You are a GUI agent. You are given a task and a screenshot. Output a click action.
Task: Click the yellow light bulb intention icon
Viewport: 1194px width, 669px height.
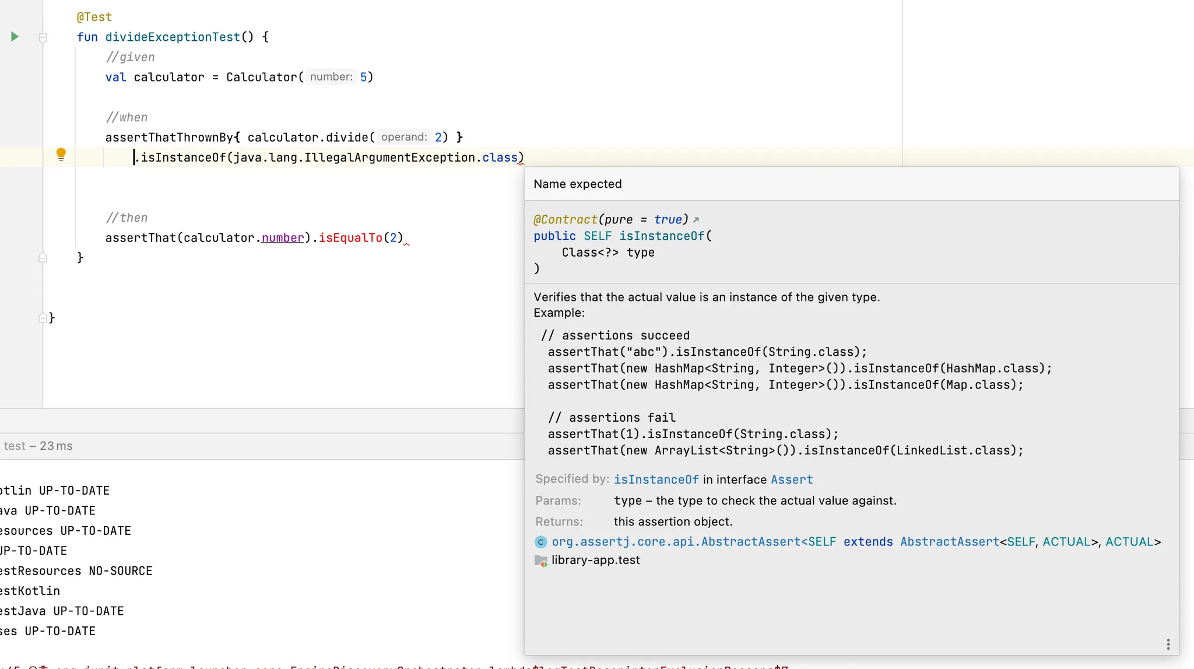click(x=61, y=155)
